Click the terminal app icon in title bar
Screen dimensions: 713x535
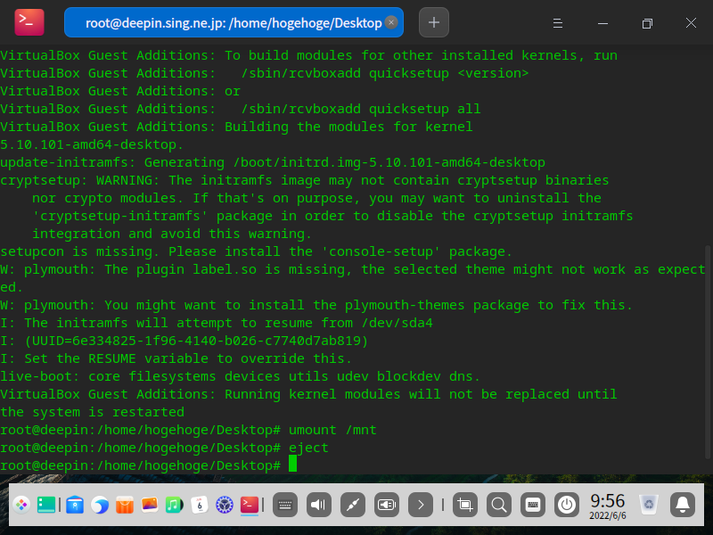[x=29, y=22]
